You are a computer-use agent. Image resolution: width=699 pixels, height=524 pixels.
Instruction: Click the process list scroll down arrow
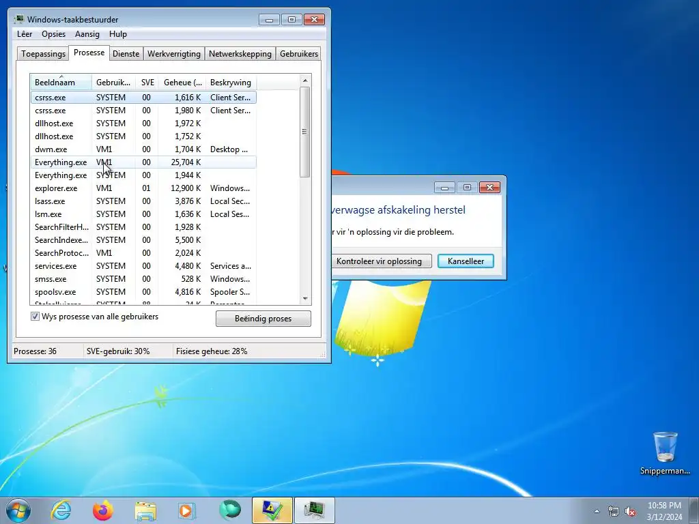[305, 298]
